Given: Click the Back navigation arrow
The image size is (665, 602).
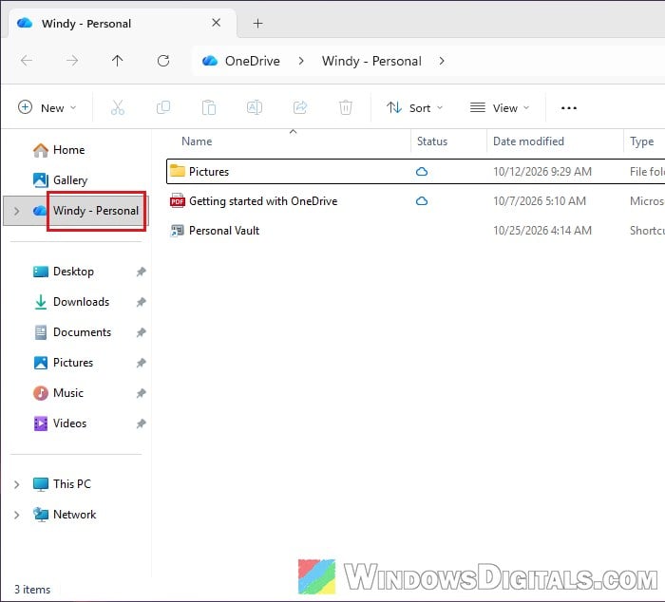Looking at the screenshot, I should (27, 61).
